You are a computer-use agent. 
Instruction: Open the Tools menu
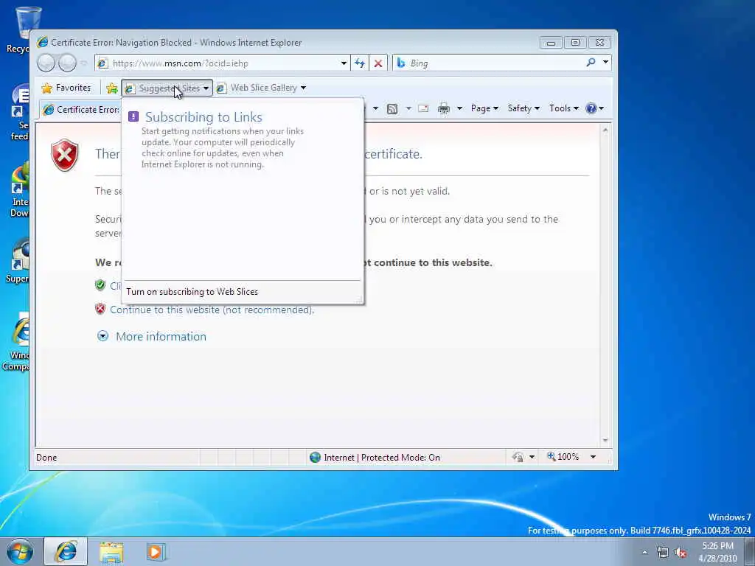pyautogui.click(x=563, y=108)
